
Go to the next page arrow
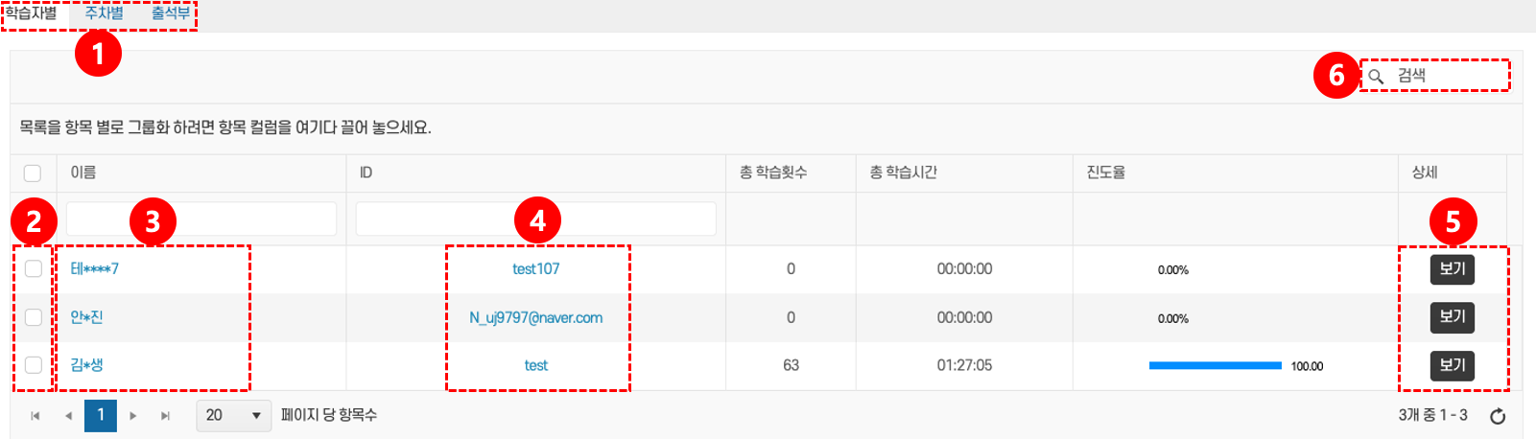(133, 416)
